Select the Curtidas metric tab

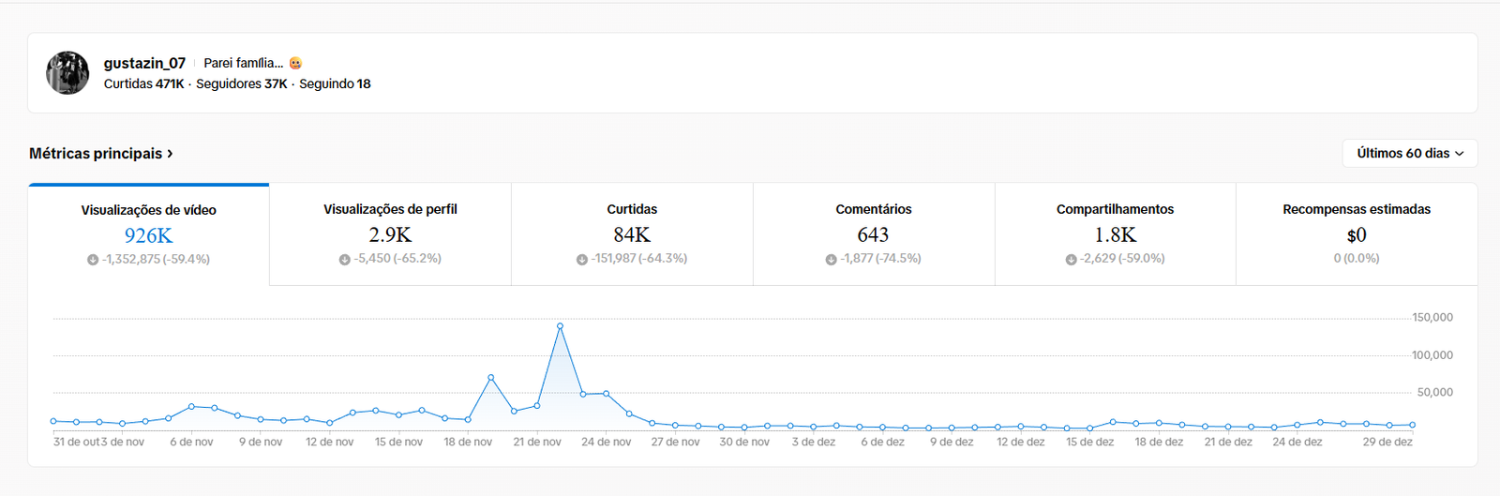[x=632, y=234]
